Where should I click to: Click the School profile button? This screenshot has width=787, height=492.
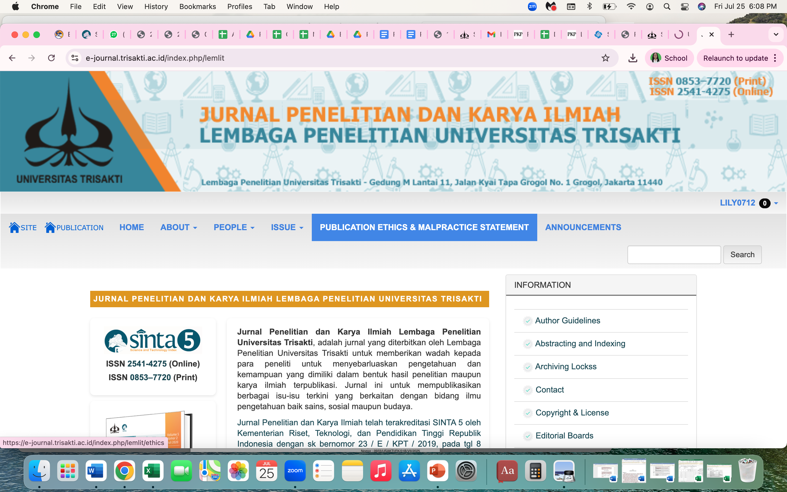tap(669, 58)
